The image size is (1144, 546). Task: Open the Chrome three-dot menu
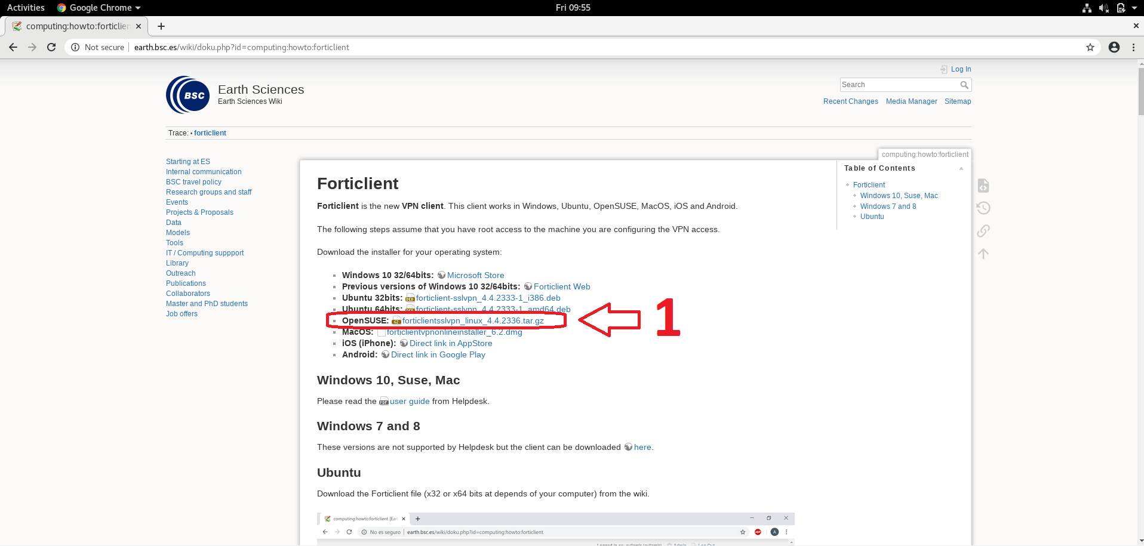pyautogui.click(x=1133, y=47)
